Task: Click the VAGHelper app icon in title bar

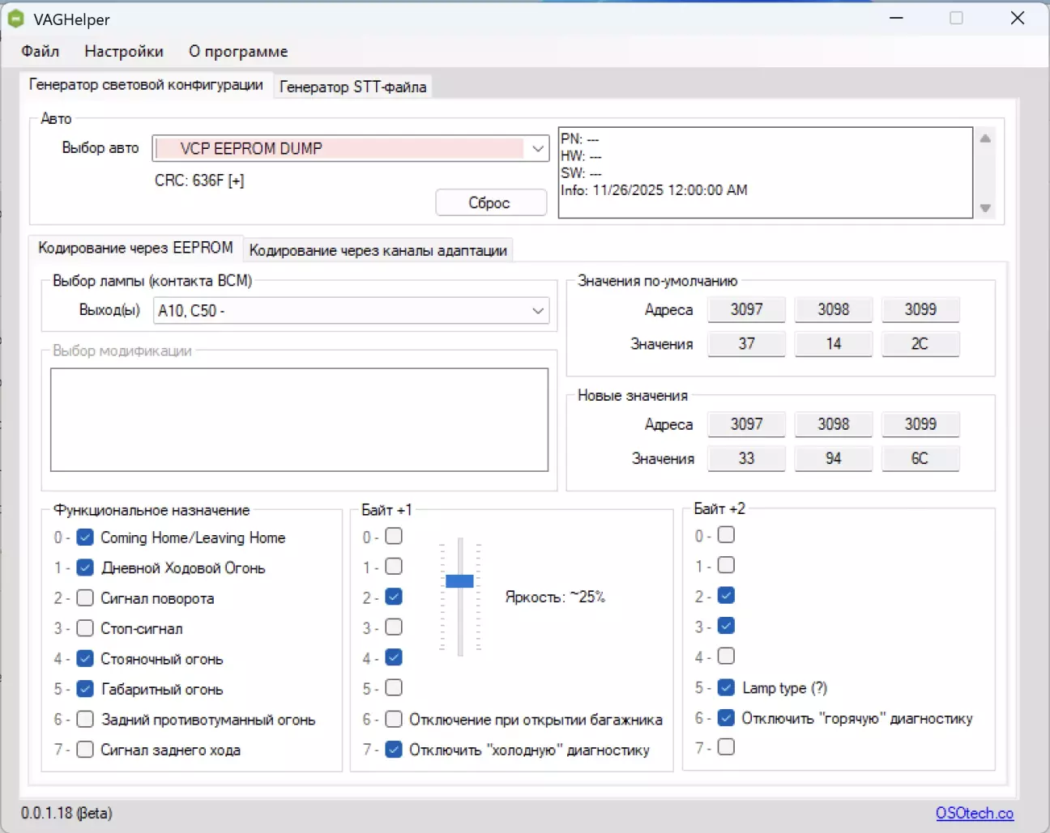Action: click(x=16, y=19)
